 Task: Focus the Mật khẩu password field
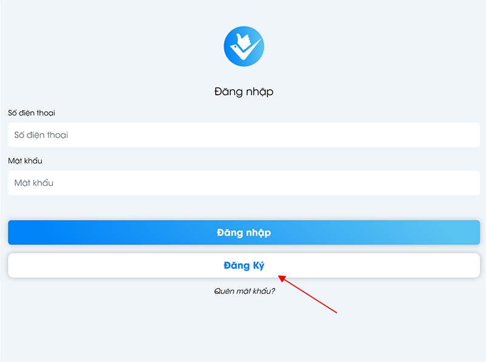244,183
